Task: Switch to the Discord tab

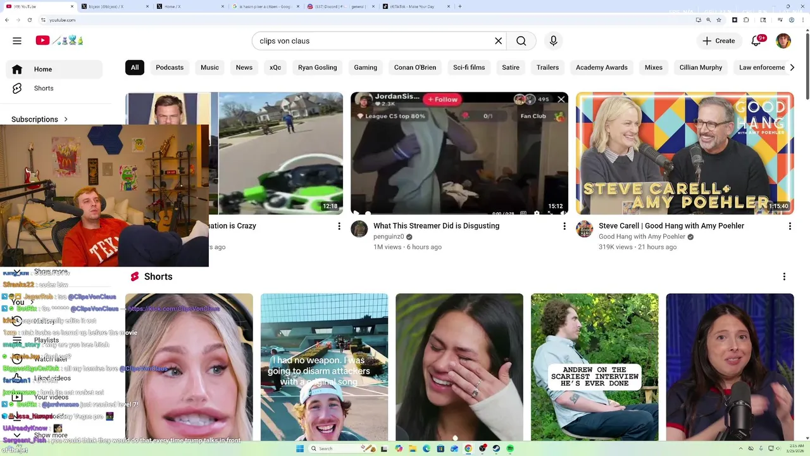Action: 340,6
